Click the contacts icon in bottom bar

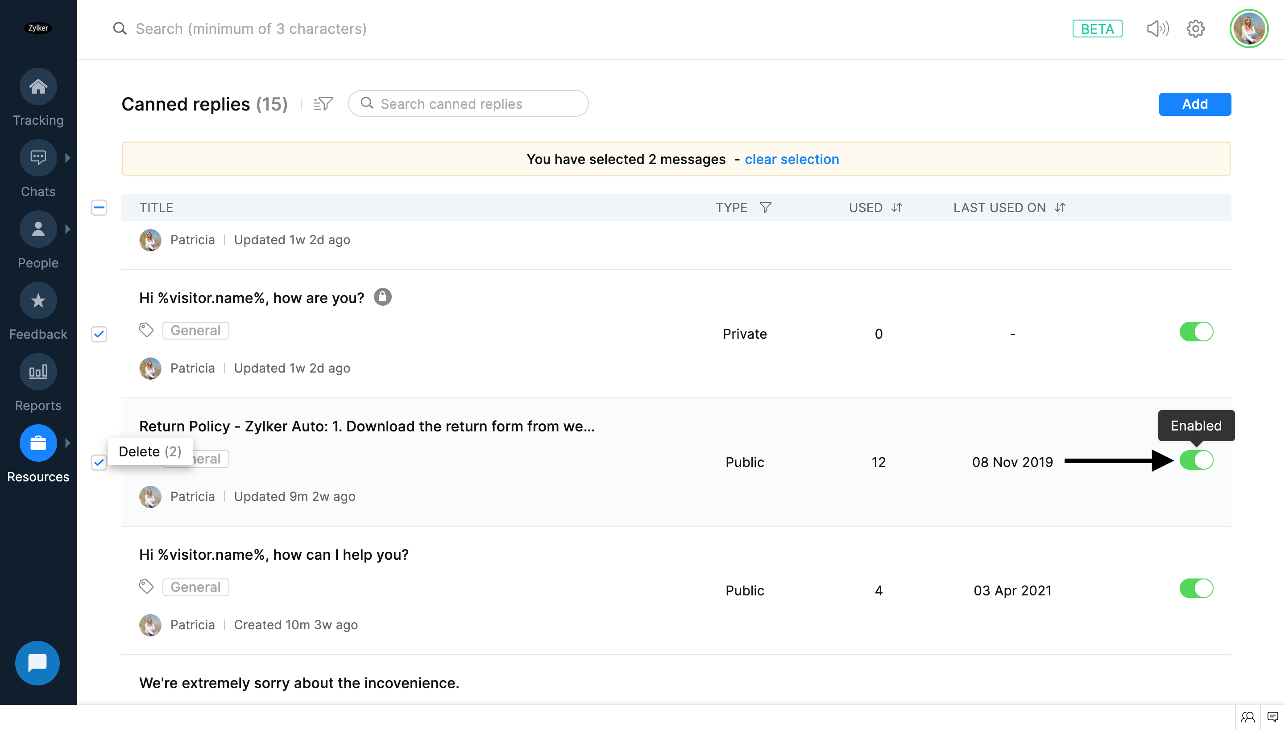[x=1248, y=717]
